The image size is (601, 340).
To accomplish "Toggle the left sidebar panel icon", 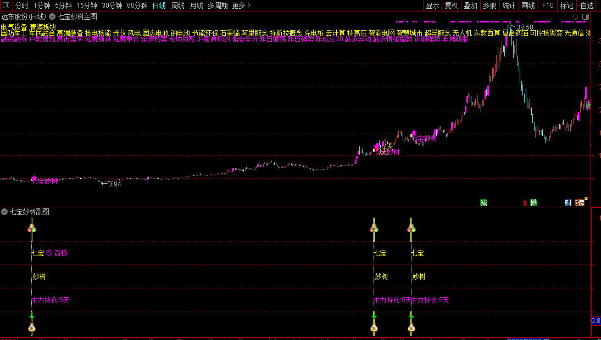I will point(5,5).
